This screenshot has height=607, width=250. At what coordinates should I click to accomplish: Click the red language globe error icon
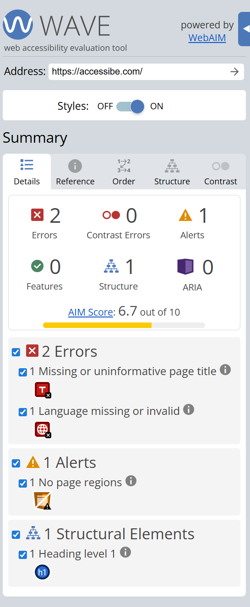(x=43, y=430)
